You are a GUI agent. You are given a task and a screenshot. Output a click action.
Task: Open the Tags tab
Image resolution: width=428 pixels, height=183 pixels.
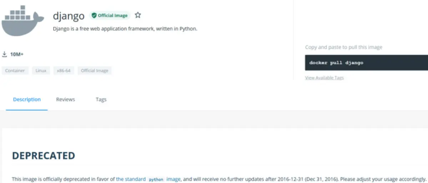click(x=101, y=99)
